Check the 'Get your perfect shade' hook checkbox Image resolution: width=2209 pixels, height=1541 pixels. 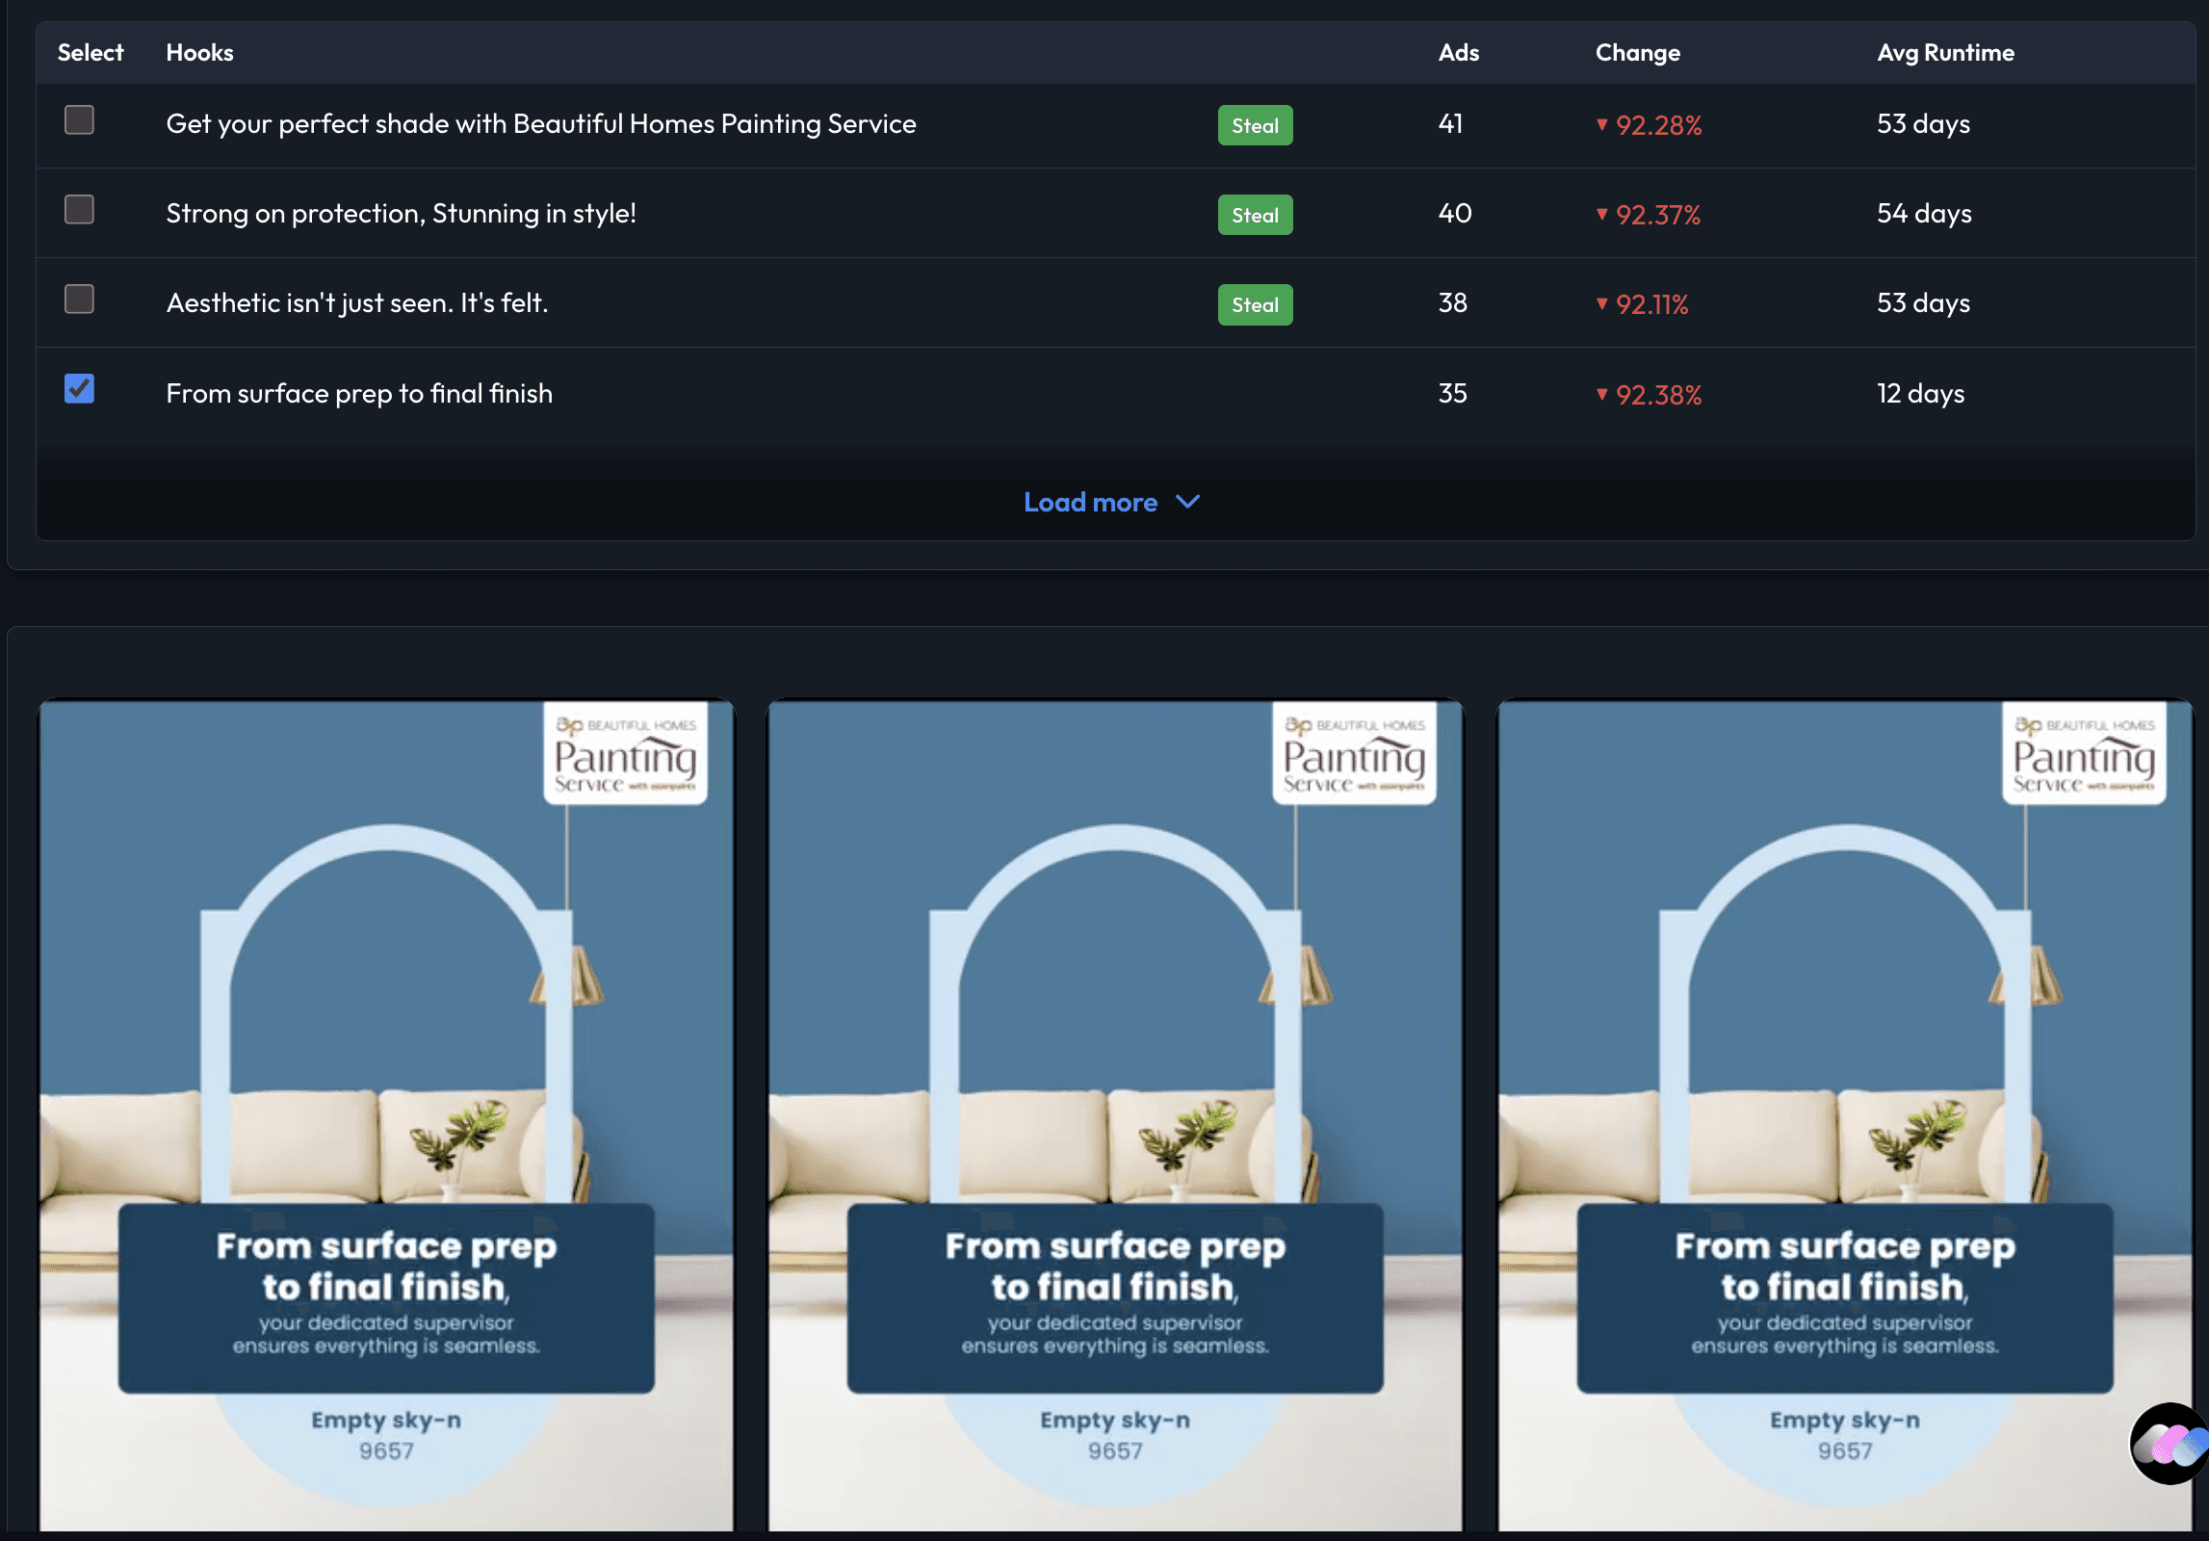[79, 120]
